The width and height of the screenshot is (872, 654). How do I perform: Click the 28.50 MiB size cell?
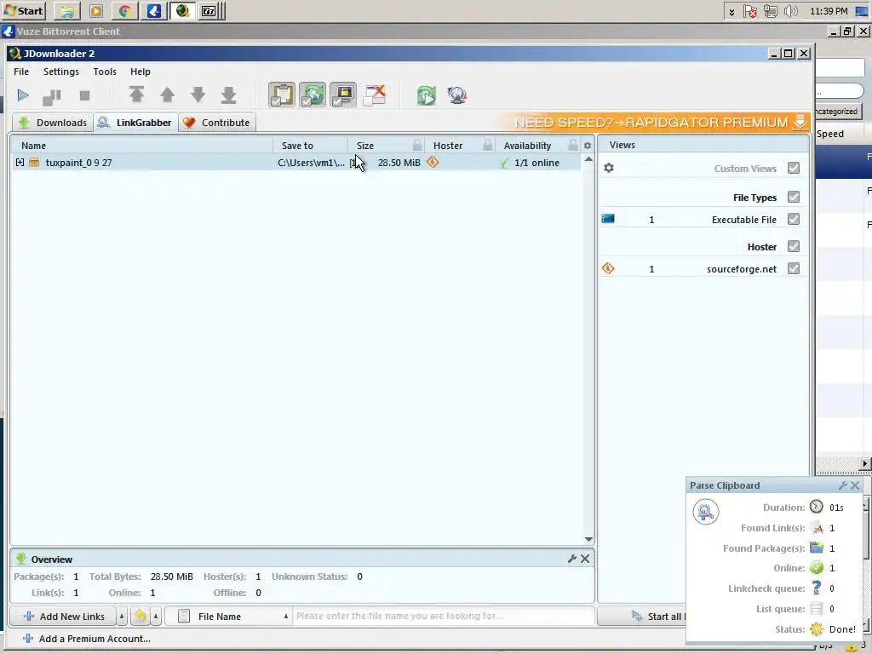point(399,163)
